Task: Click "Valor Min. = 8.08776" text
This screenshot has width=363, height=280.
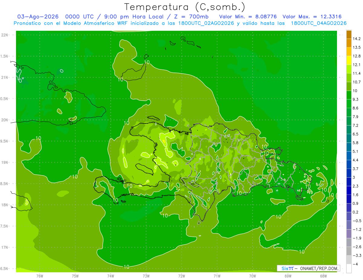Action: pyautogui.click(x=247, y=17)
